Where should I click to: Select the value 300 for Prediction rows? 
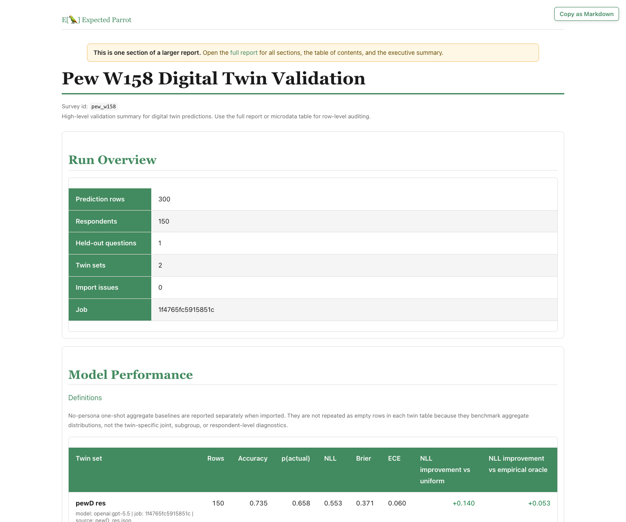(x=164, y=199)
